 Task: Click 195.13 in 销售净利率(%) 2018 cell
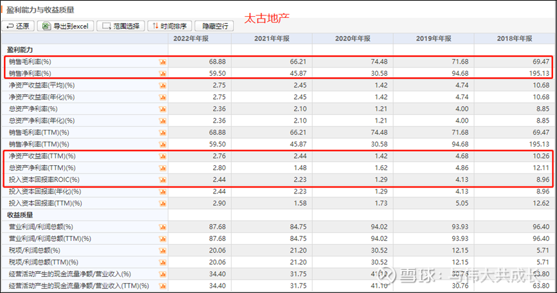539,73
